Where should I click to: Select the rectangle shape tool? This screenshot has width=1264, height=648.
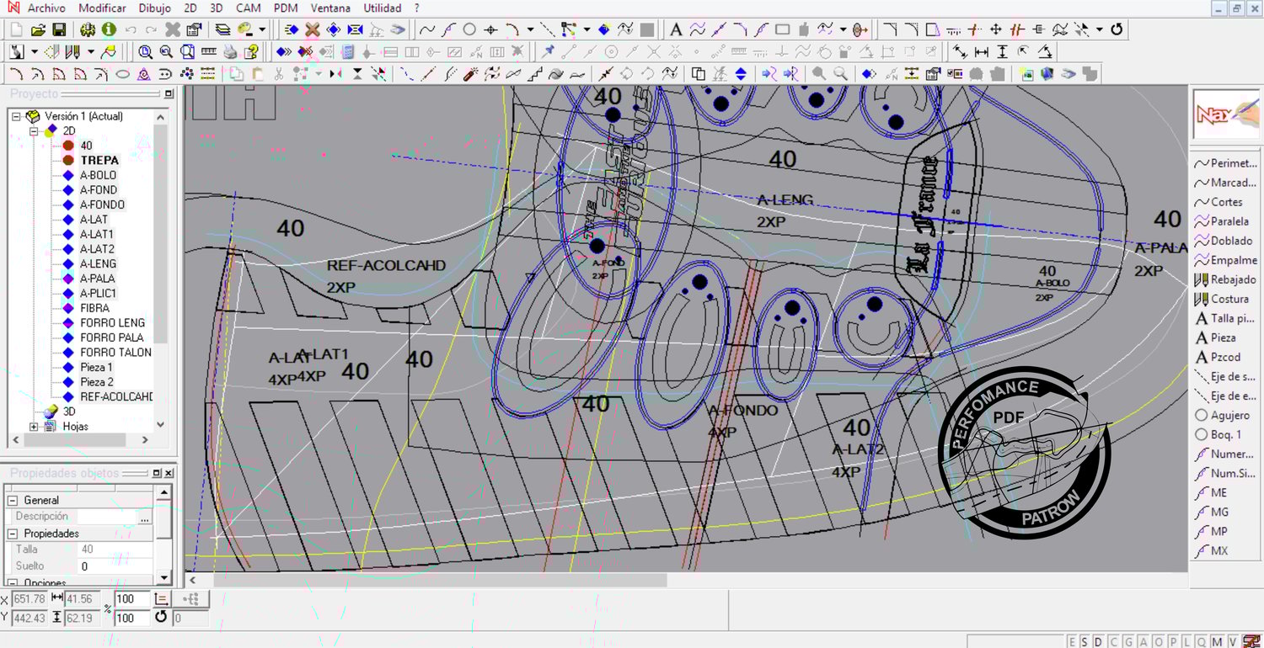coord(782,29)
